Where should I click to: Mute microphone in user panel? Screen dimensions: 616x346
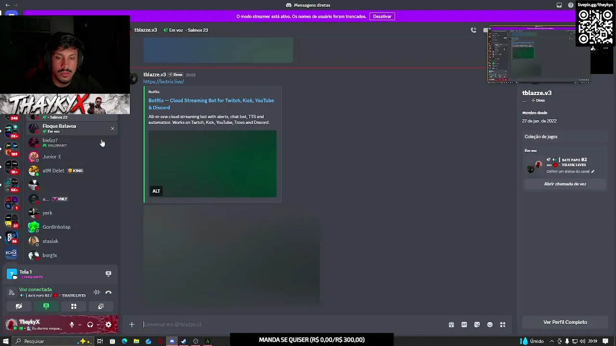pos(72,325)
